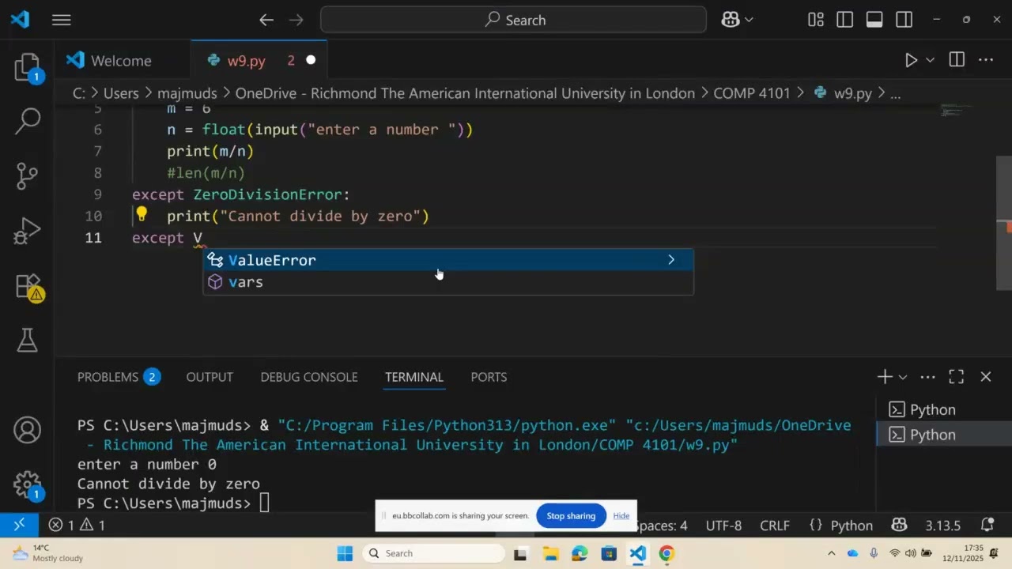1012x569 pixels.
Task: Click the Hide link on the sharing bar
Action: point(621,516)
